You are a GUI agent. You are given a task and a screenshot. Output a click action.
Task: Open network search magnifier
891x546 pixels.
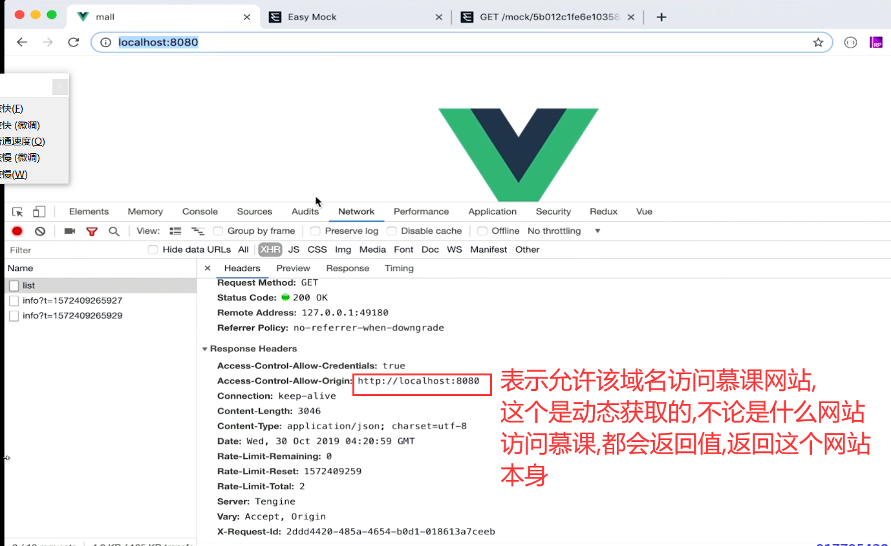[114, 231]
